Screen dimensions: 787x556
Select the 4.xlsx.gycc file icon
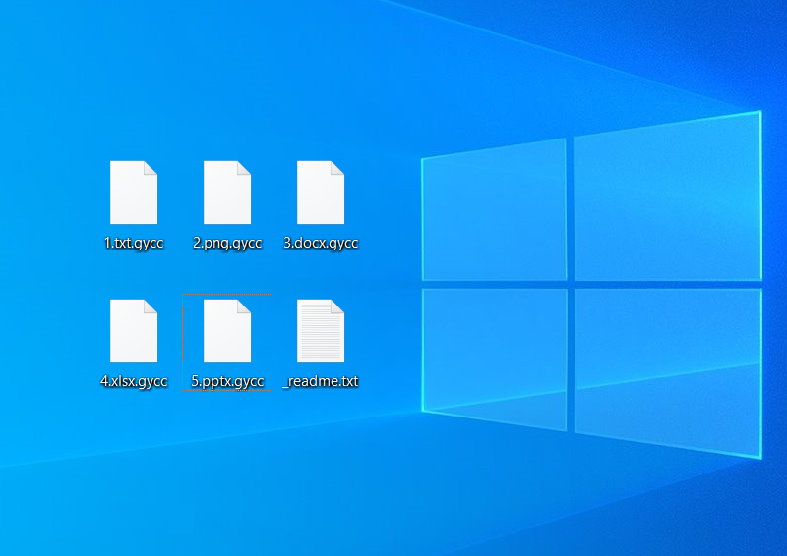134,331
